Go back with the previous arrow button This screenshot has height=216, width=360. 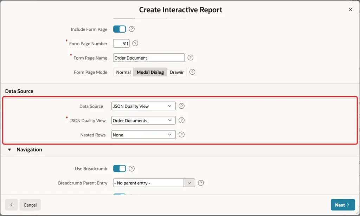[11, 205]
